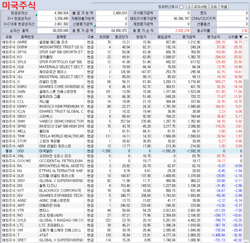
Task: Click the HYT ticker cell
Action: (27, 191)
